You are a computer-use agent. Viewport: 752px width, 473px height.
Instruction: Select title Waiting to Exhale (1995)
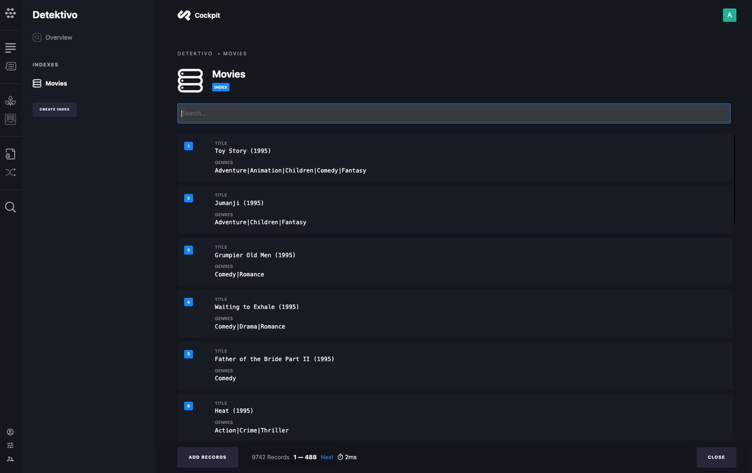pyautogui.click(x=257, y=307)
